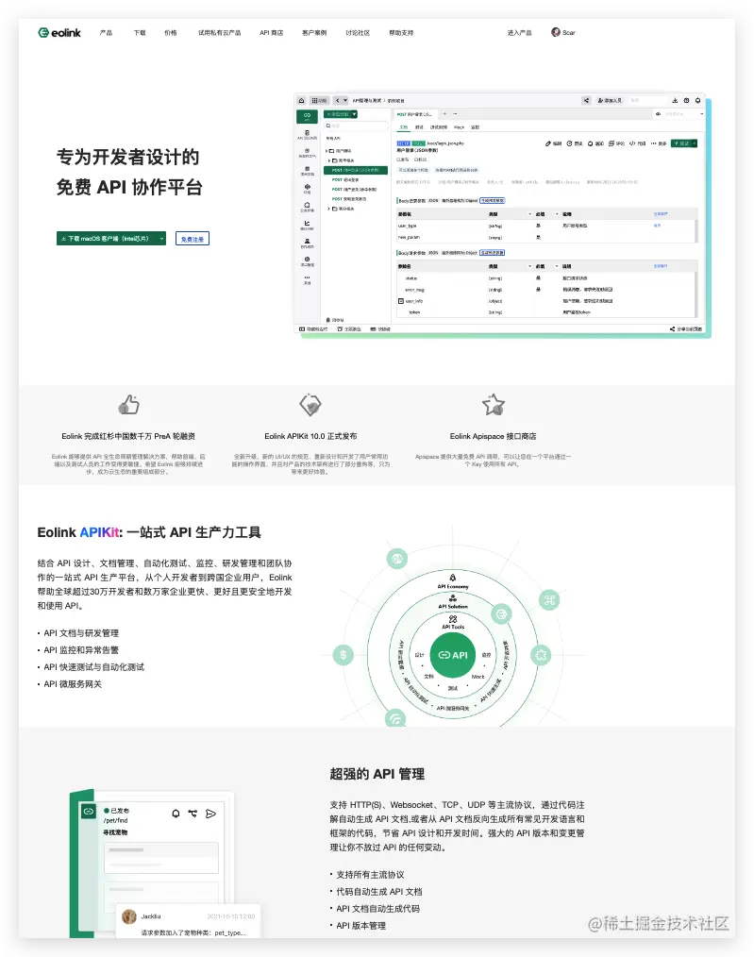Go to the 价格 page
Viewport: 754px width, 957px height.
(x=171, y=33)
